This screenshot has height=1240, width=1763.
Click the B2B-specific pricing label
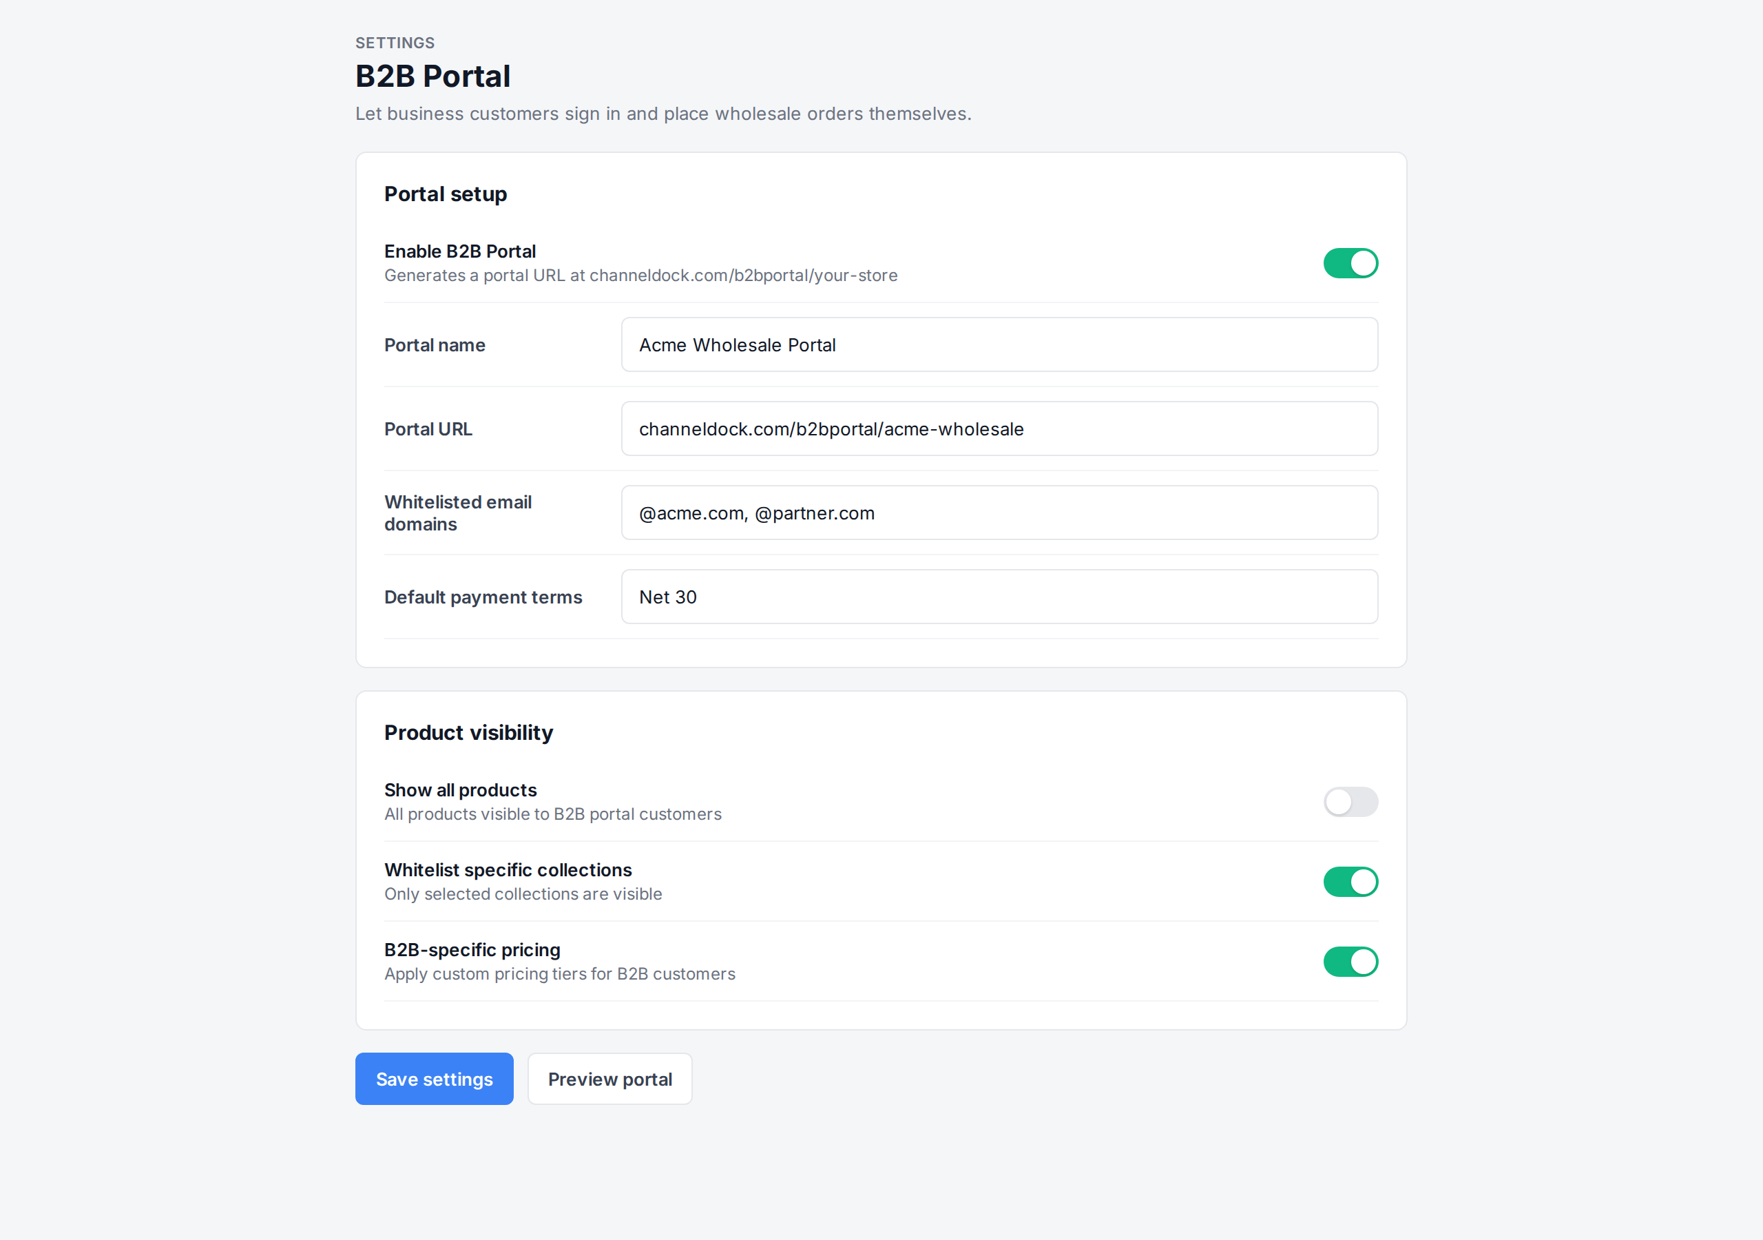(x=472, y=951)
